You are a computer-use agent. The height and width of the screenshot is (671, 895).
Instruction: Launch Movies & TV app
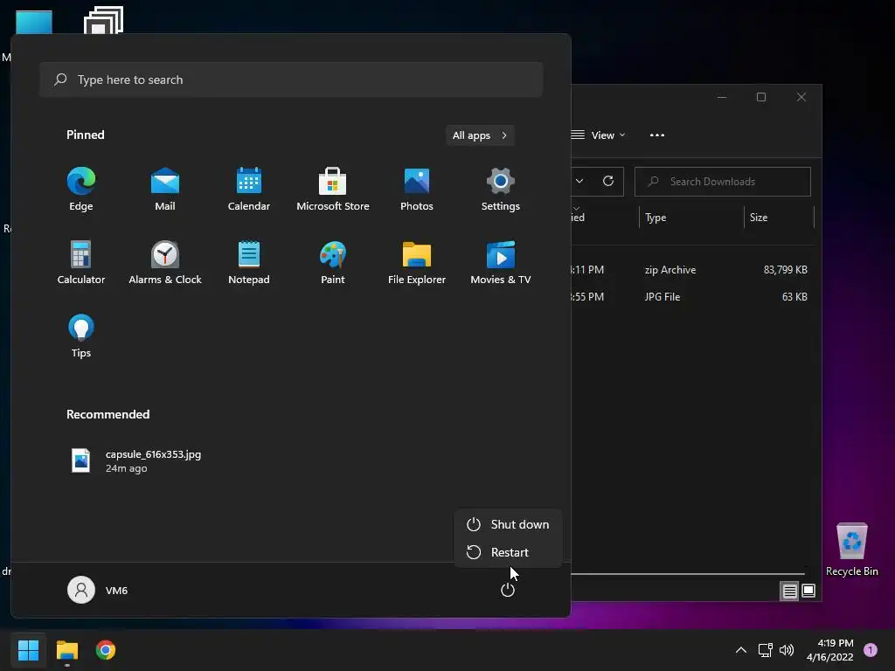(x=501, y=262)
